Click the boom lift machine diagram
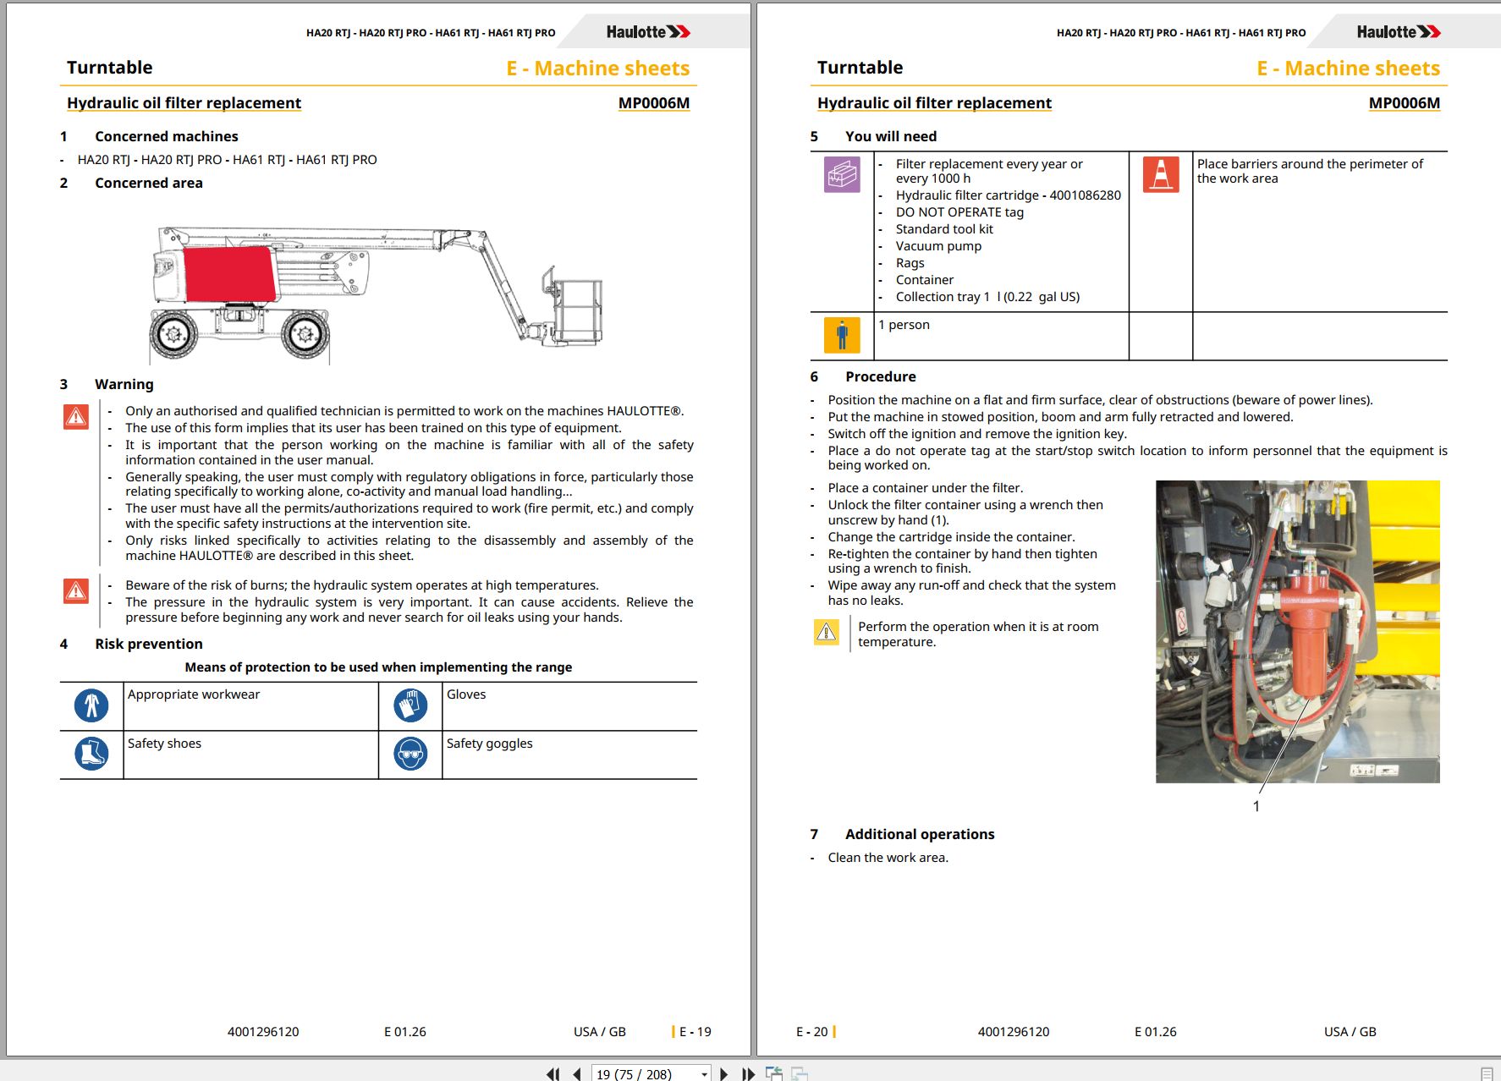 pyautogui.click(x=377, y=294)
